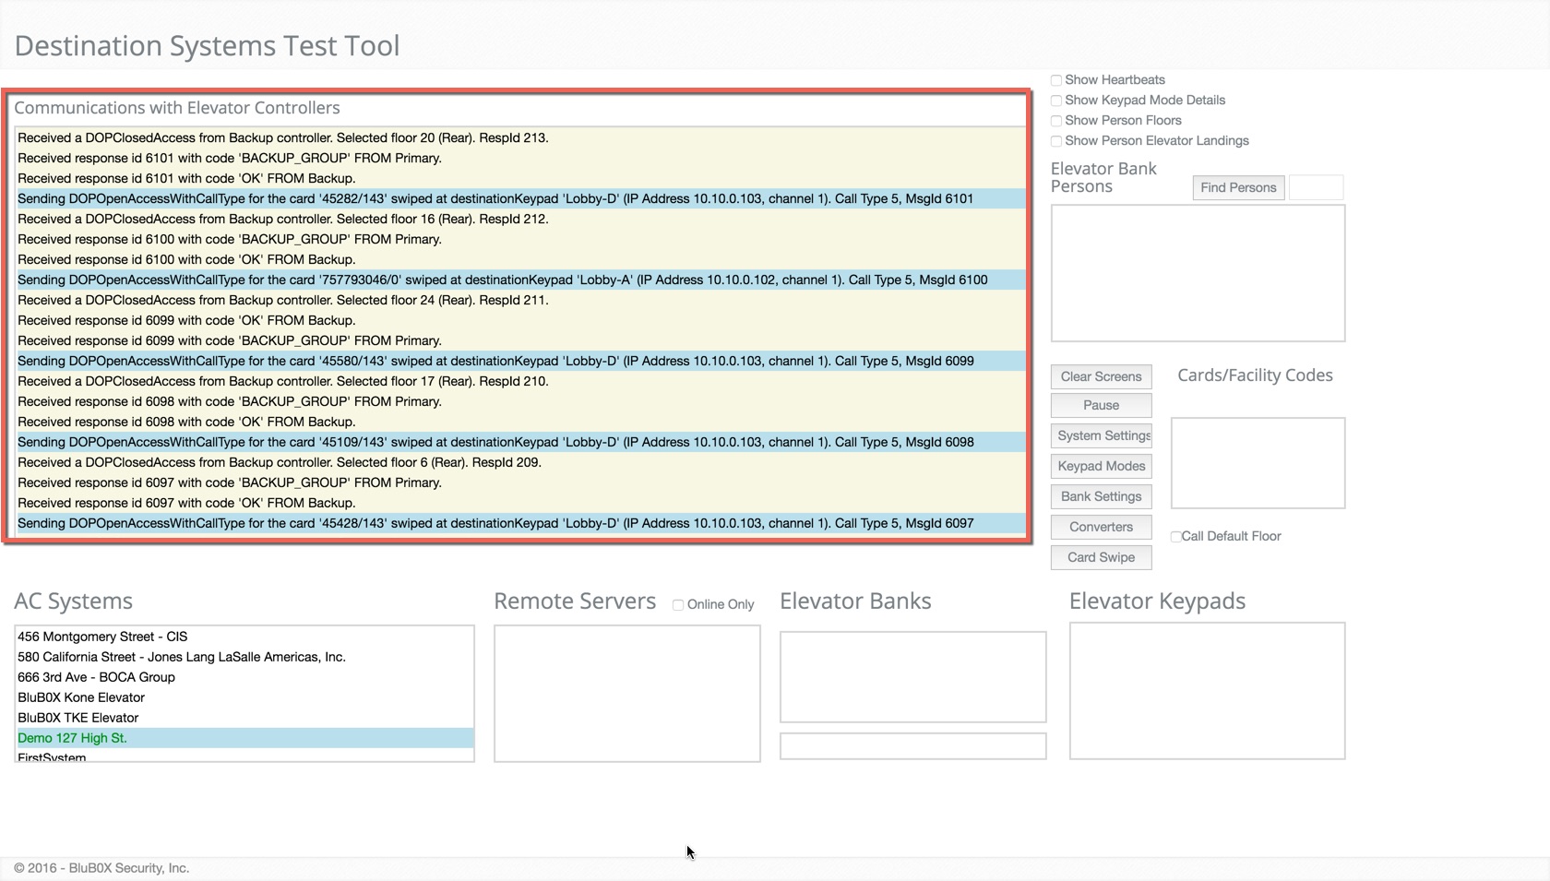Screen dimensions: 1550x881
Task: Click the highlighted DOPOpenAccessWithCallType log entry for Lobby-A
Action: [x=503, y=280]
